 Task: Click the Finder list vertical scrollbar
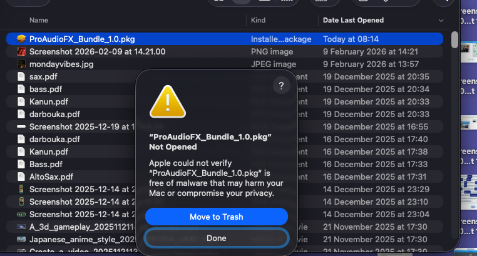pos(454,40)
